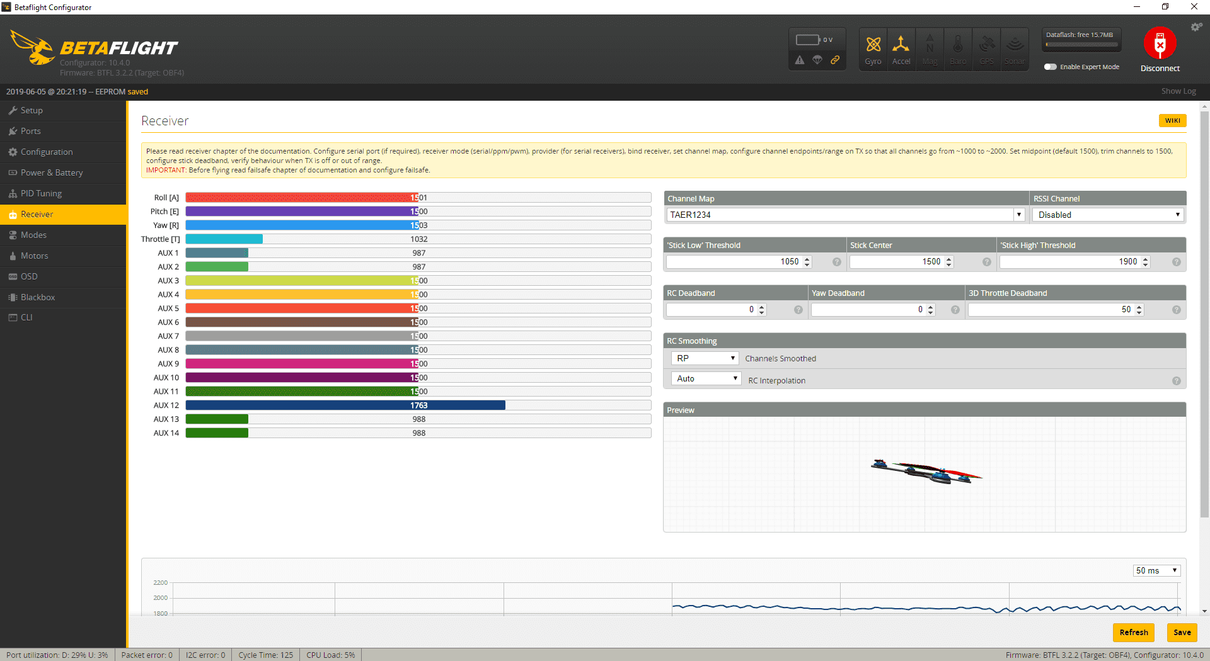Open the Blackbox tab
Image resolution: width=1210 pixels, height=661 pixels.
coord(63,297)
